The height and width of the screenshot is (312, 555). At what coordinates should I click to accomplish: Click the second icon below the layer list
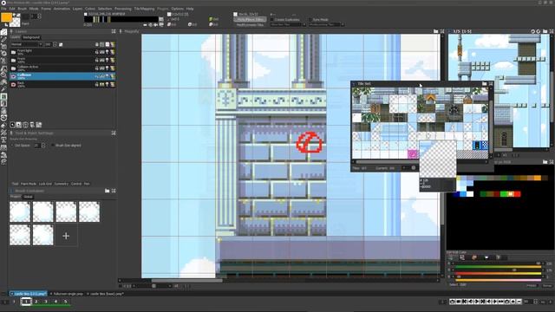tap(19, 125)
